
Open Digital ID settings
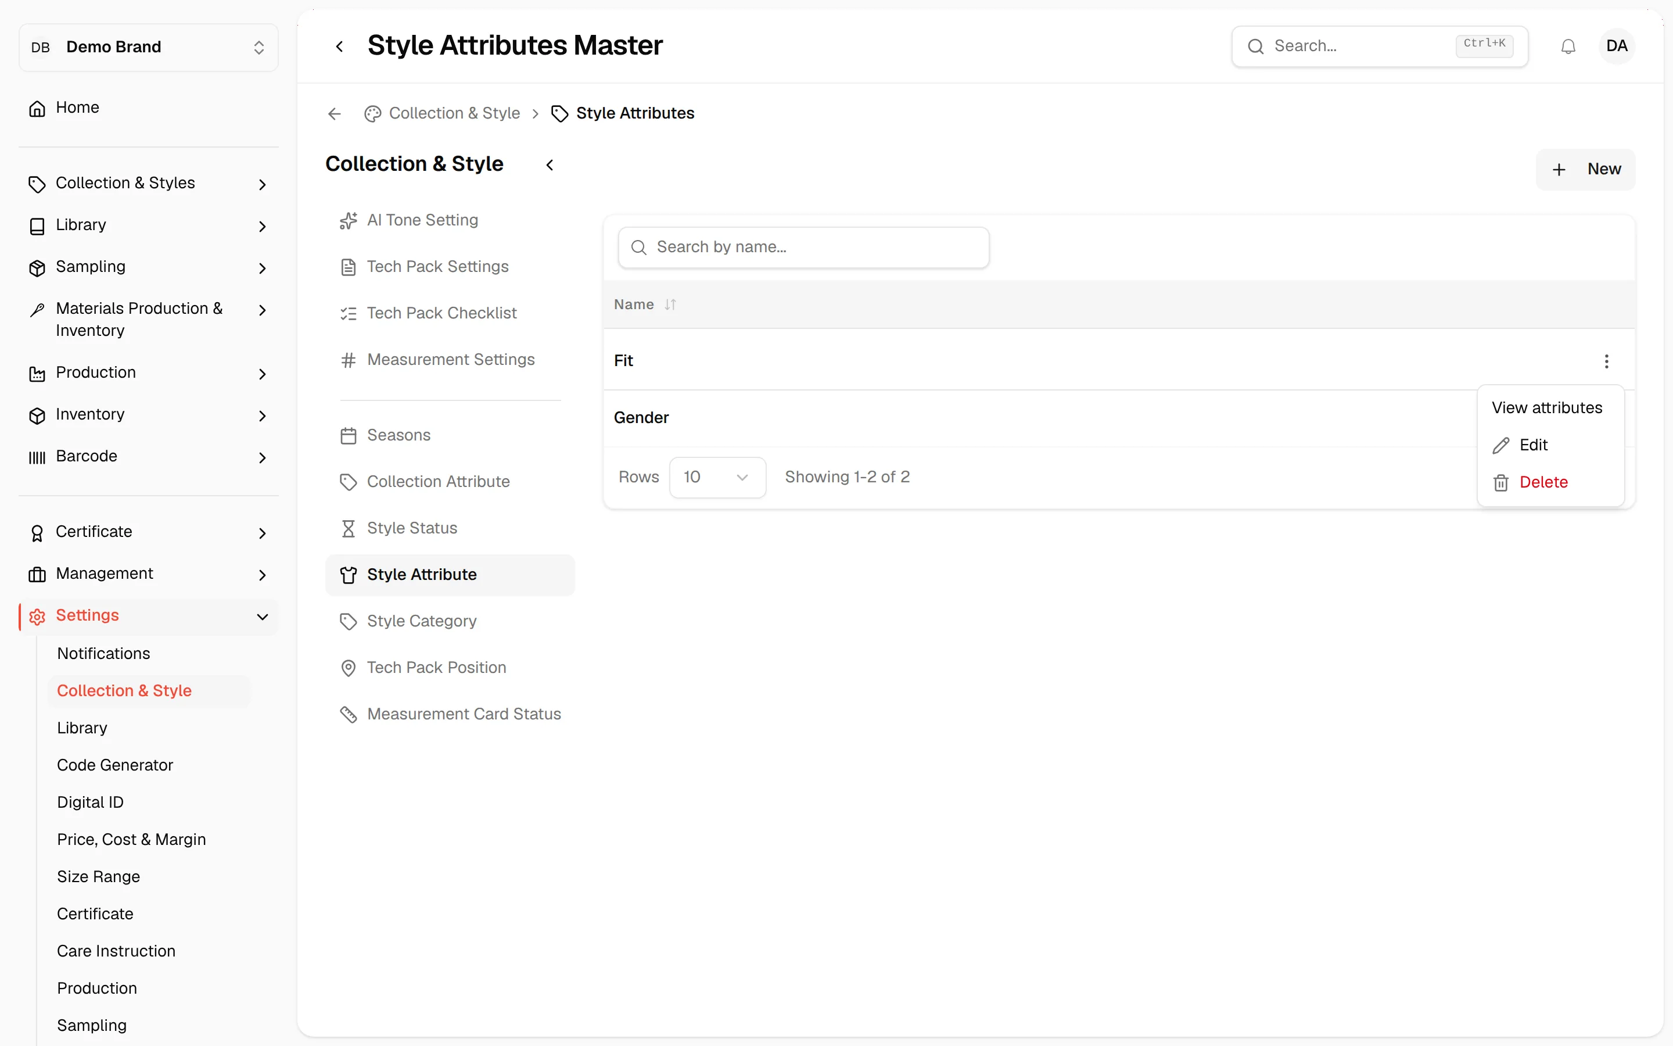(x=90, y=803)
